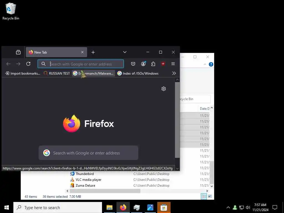Expand the list all tabs dropdown
Viewport: 284px width, 213px height.
(125, 52)
